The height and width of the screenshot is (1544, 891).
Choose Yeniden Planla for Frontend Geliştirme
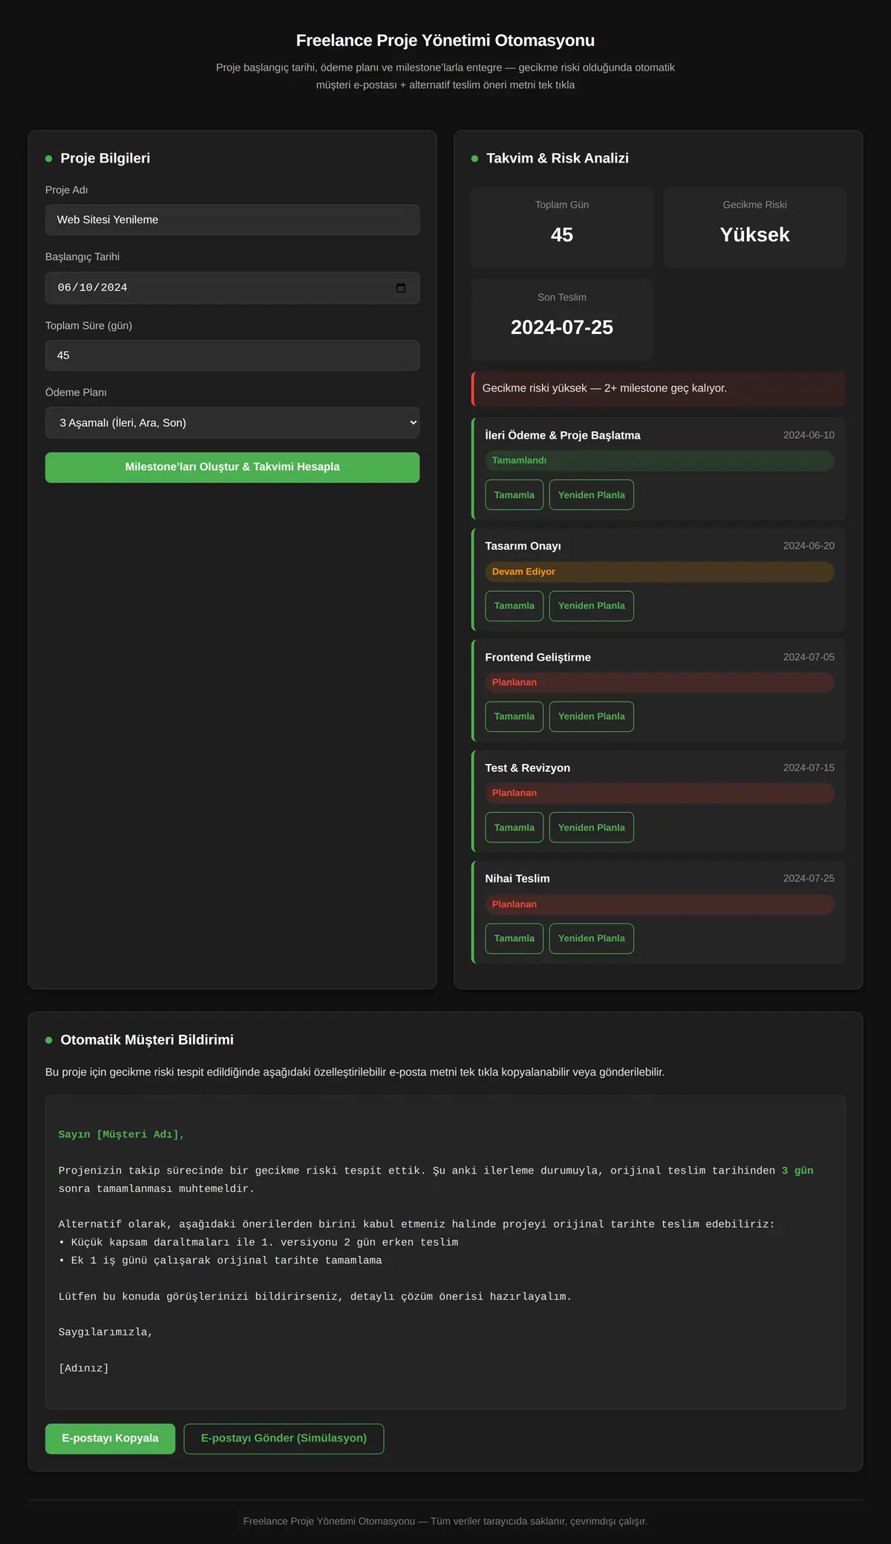coord(591,716)
